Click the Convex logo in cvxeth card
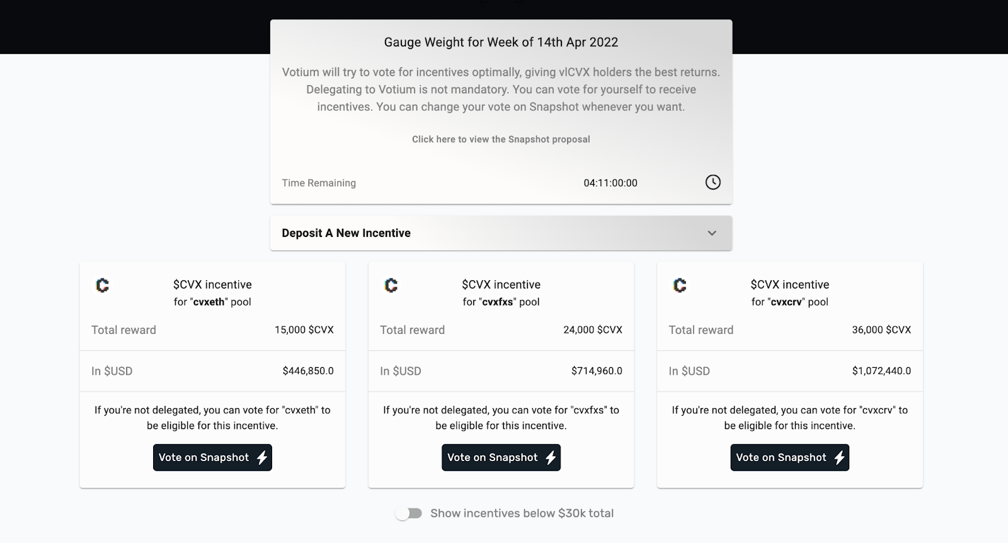 click(x=103, y=285)
